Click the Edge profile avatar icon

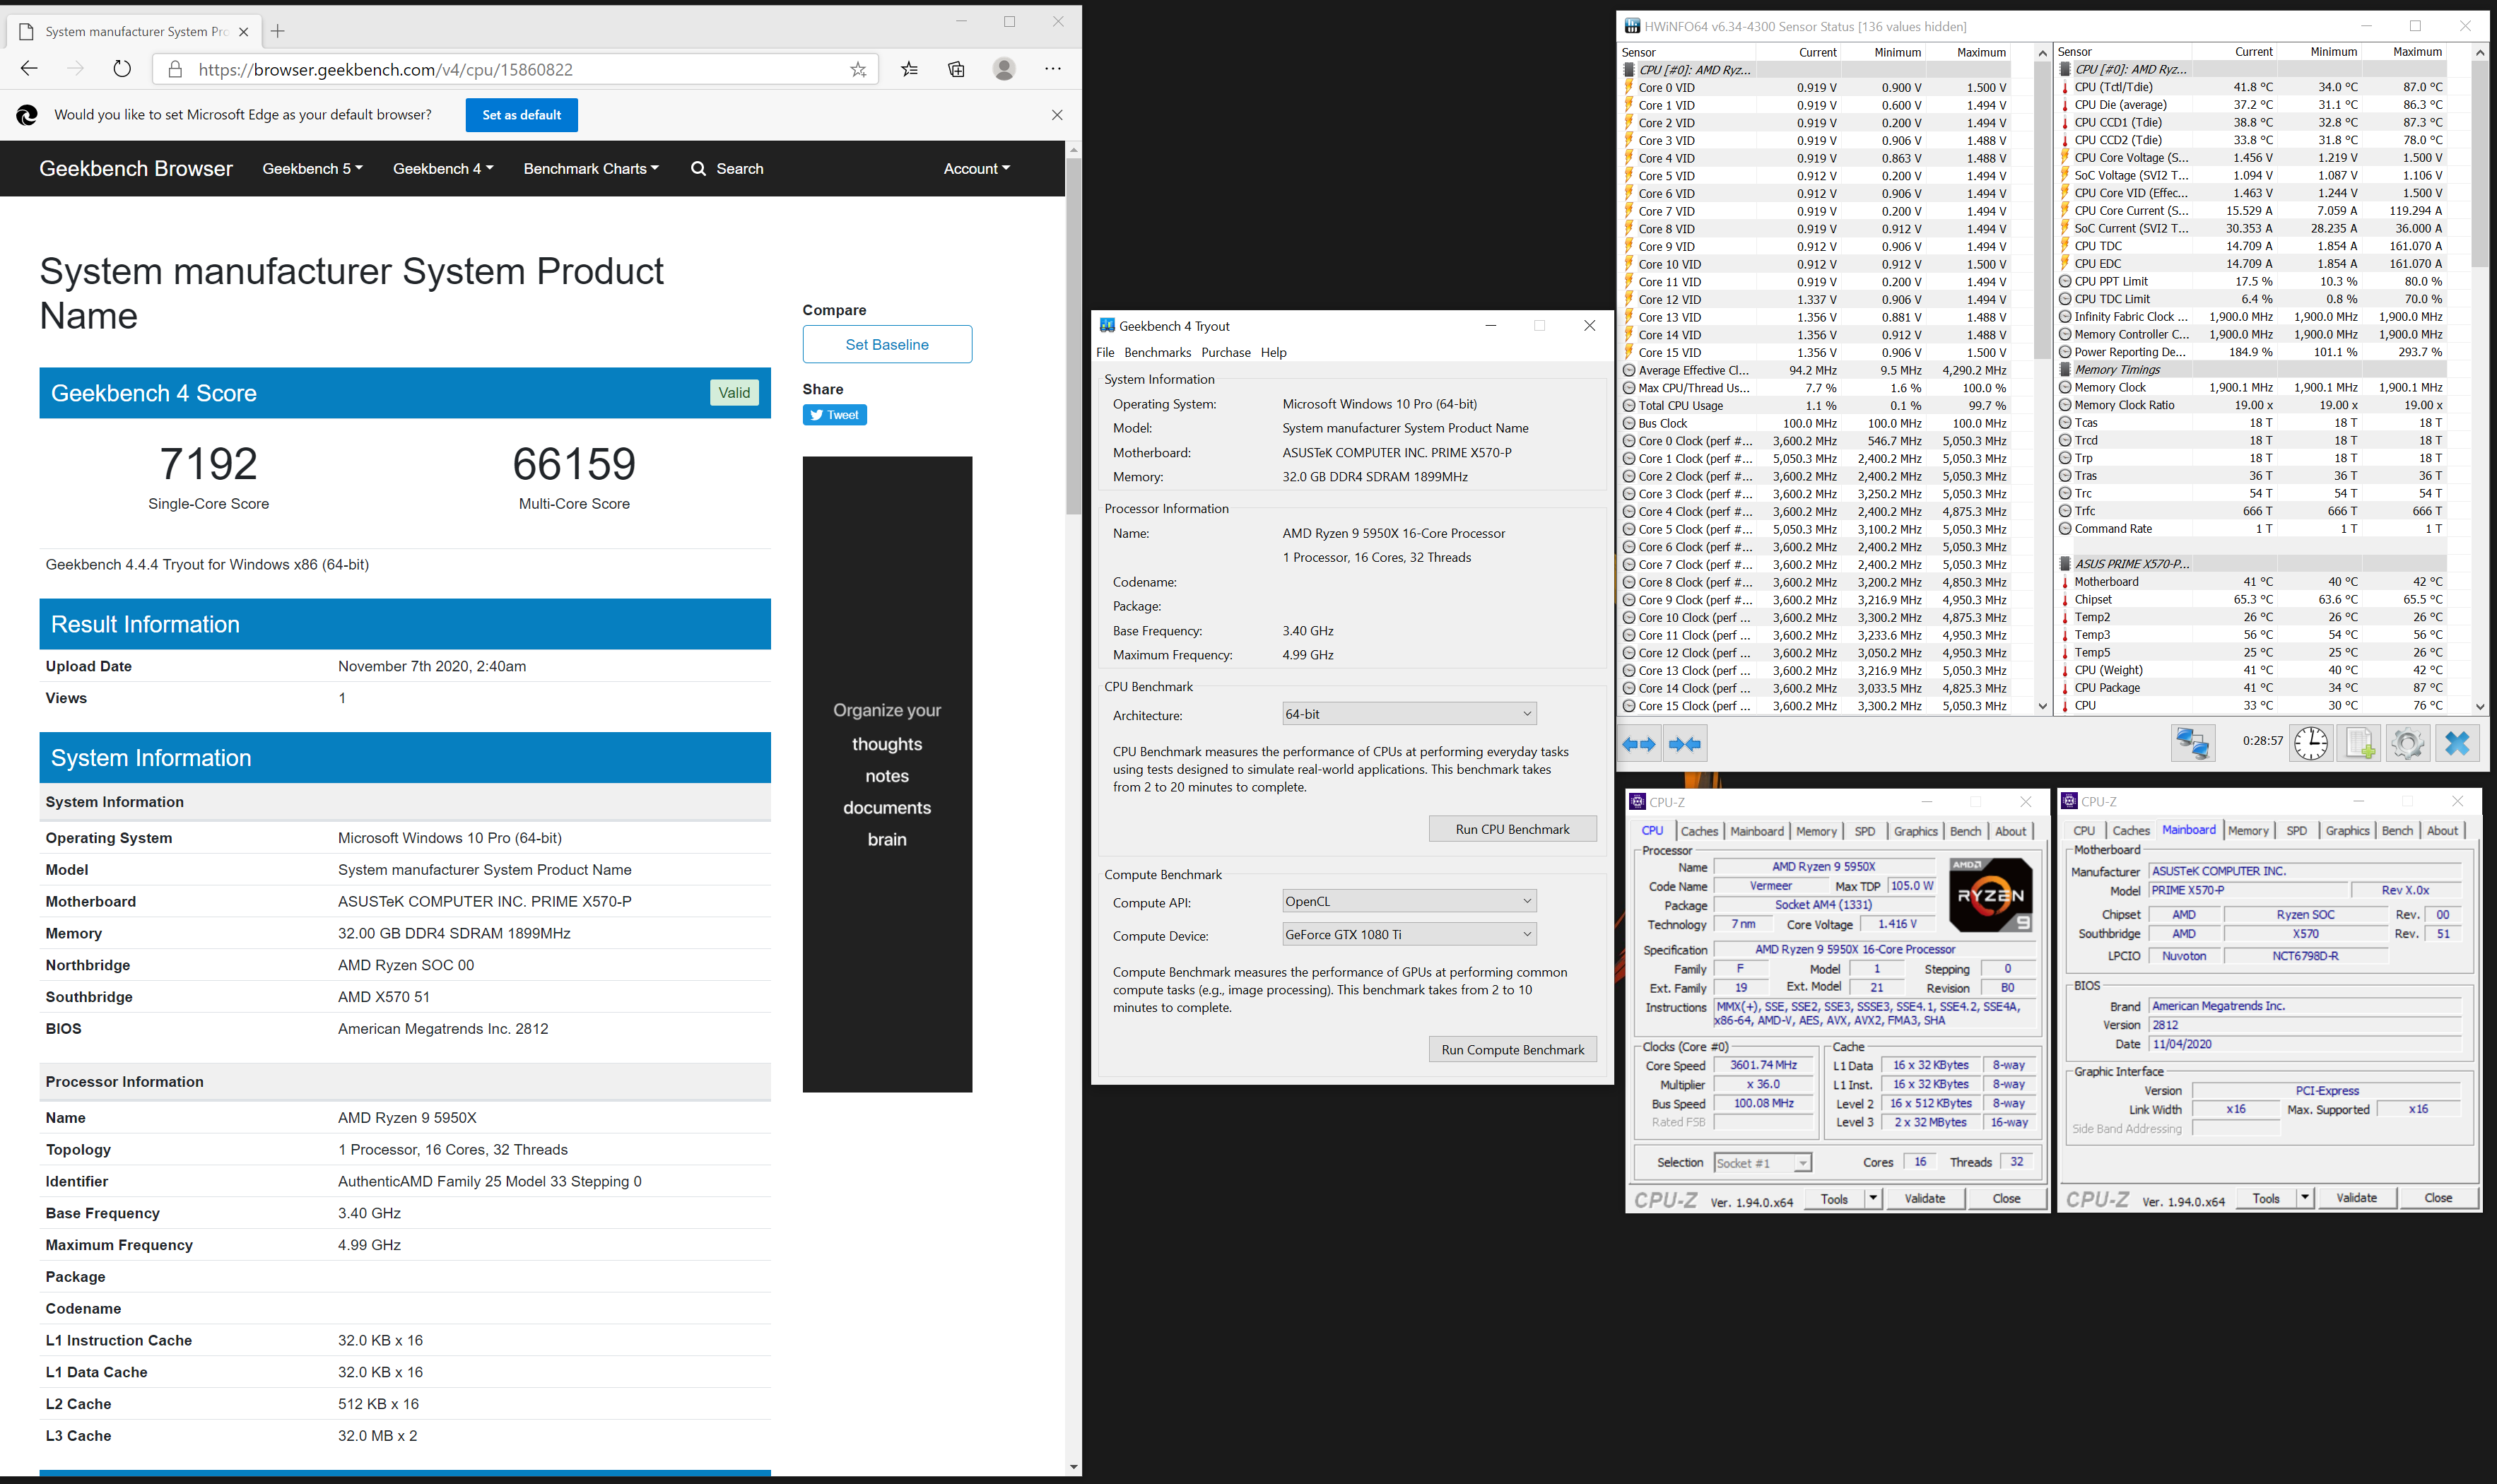1004,69
